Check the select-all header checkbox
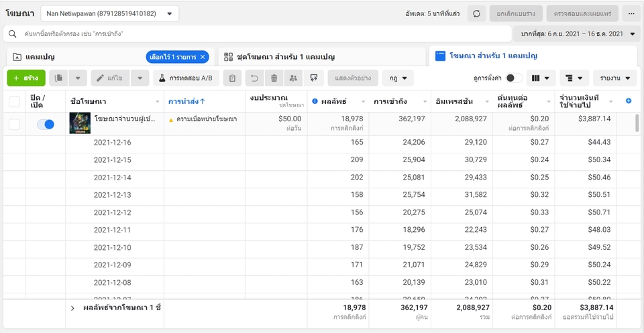Image resolution: width=644 pixels, height=333 pixels. [14, 101]
